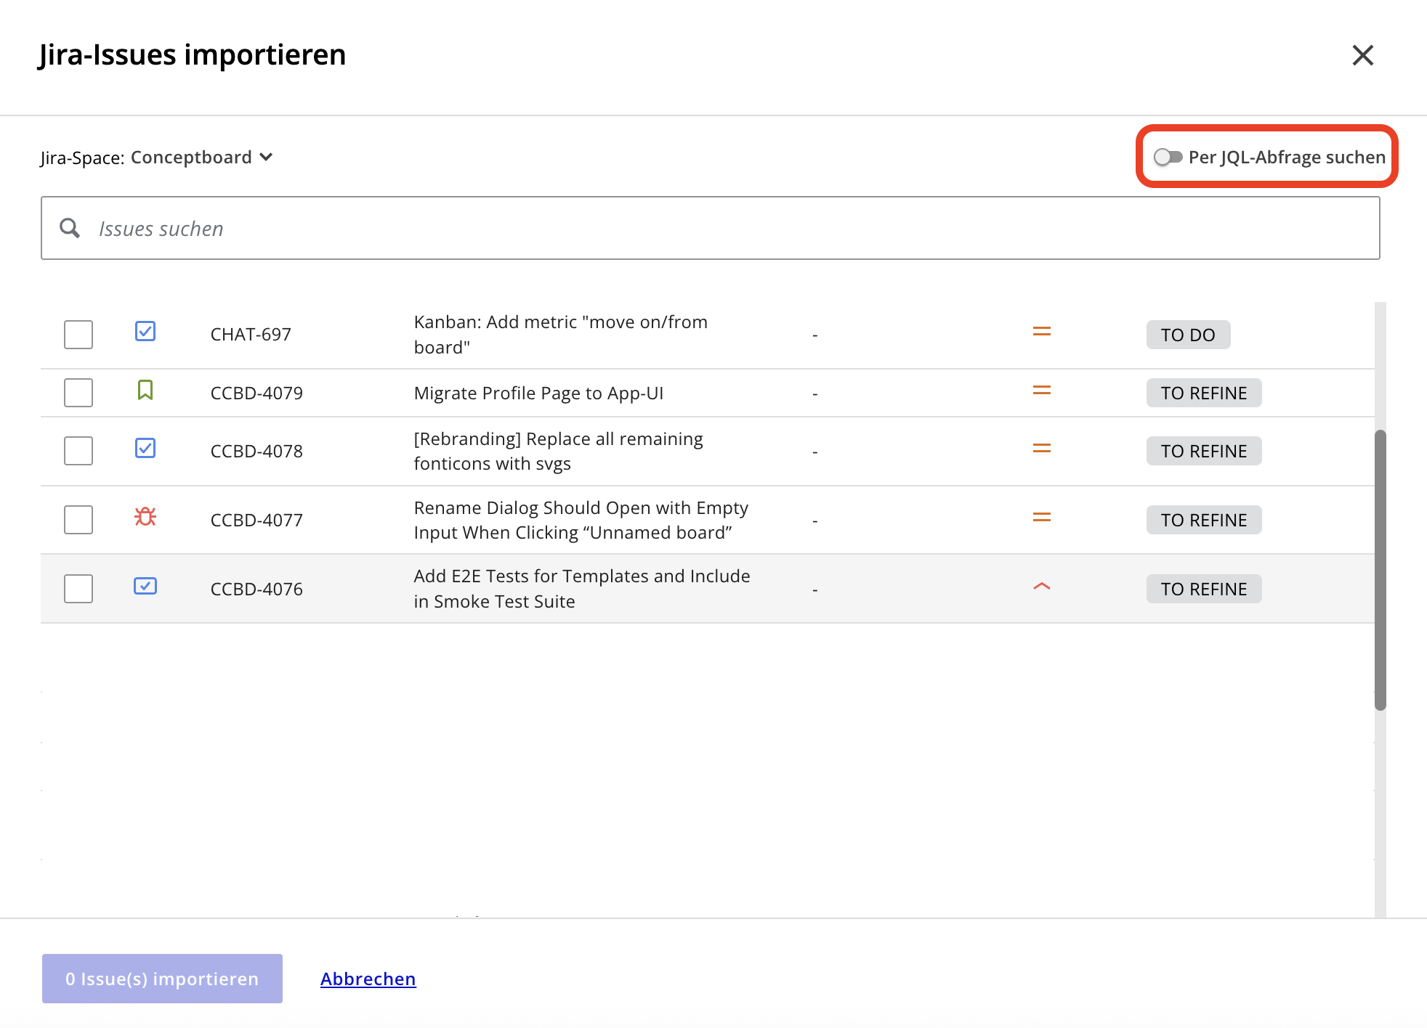Click the vertical scrollbar of the issue list

(x=1380, y=570)
